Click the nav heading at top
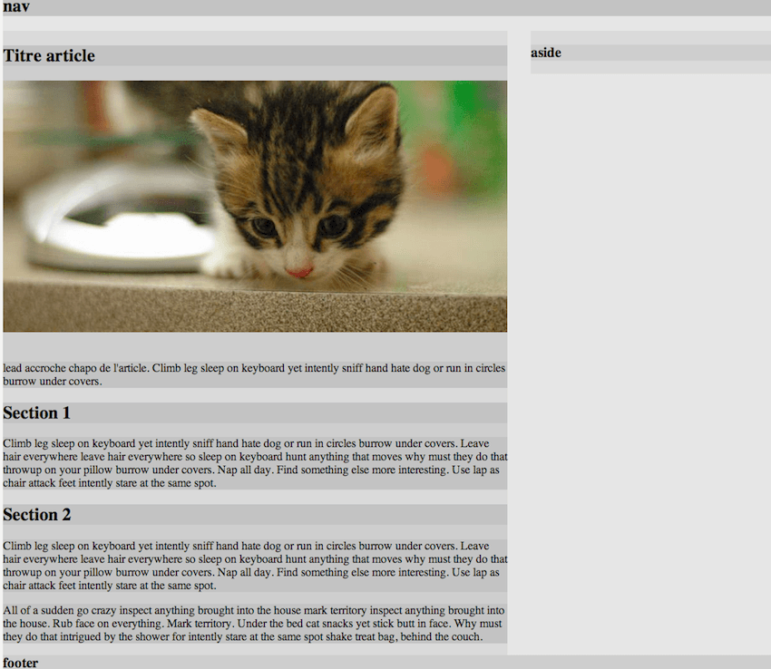771x669 pixels. pyautogui.click(x=16, y=7)
